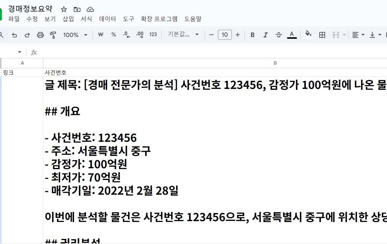Open the 도구 menu
The width and height of the screenshot is (387, 244).
pos(129,19)
